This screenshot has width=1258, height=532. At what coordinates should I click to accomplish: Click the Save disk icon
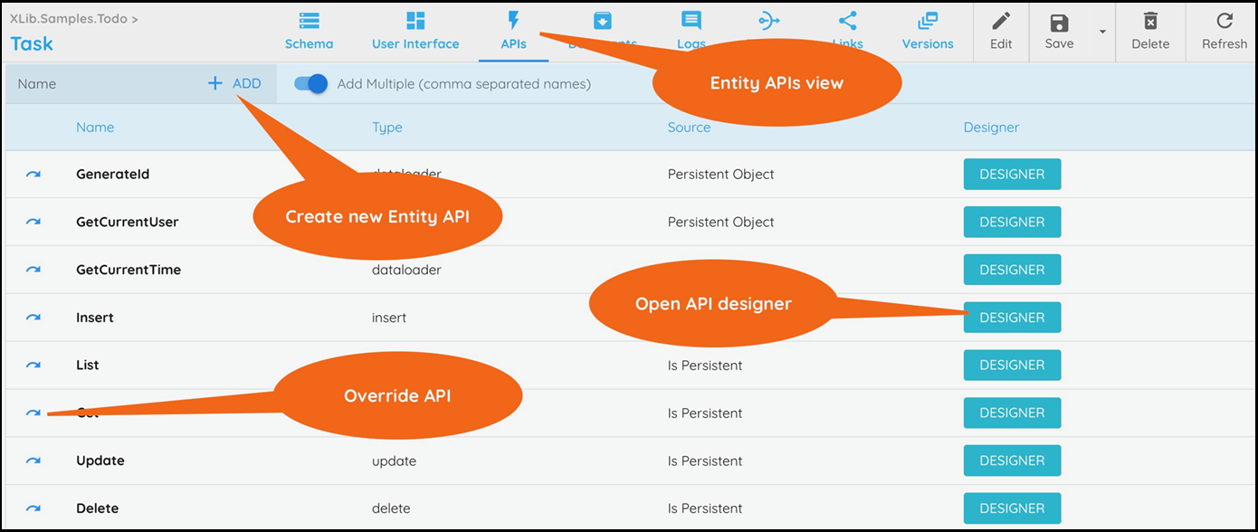pos(1059,23)
